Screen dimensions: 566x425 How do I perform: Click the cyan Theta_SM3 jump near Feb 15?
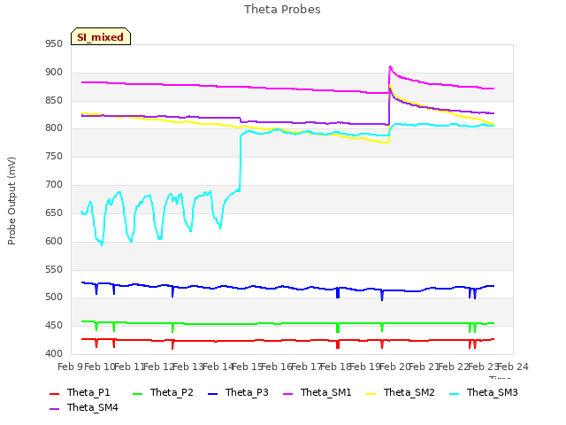coord(241,163)
